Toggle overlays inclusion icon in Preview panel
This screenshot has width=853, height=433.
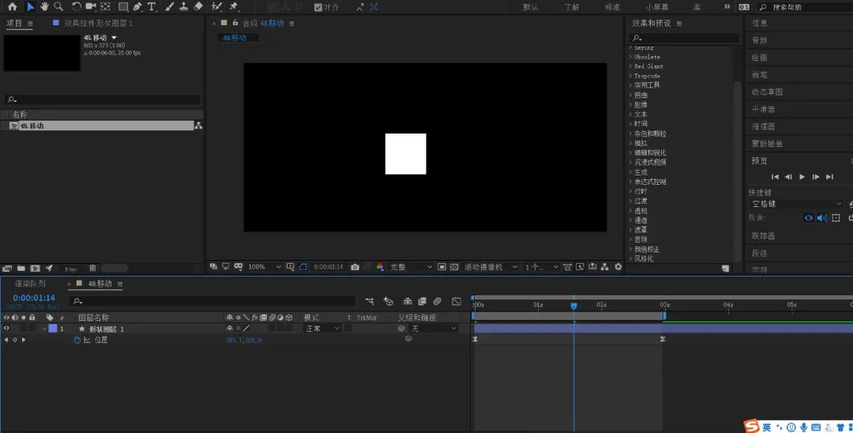pos(836,217)
